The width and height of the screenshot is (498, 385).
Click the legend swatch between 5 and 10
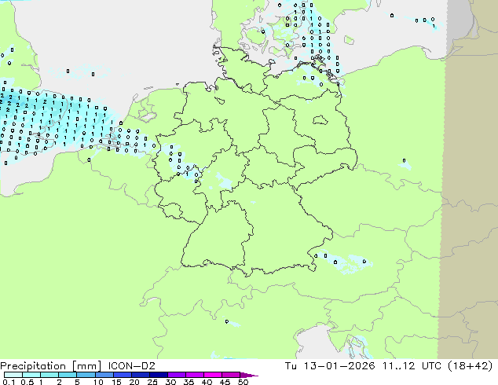click(x=86, y=375)
